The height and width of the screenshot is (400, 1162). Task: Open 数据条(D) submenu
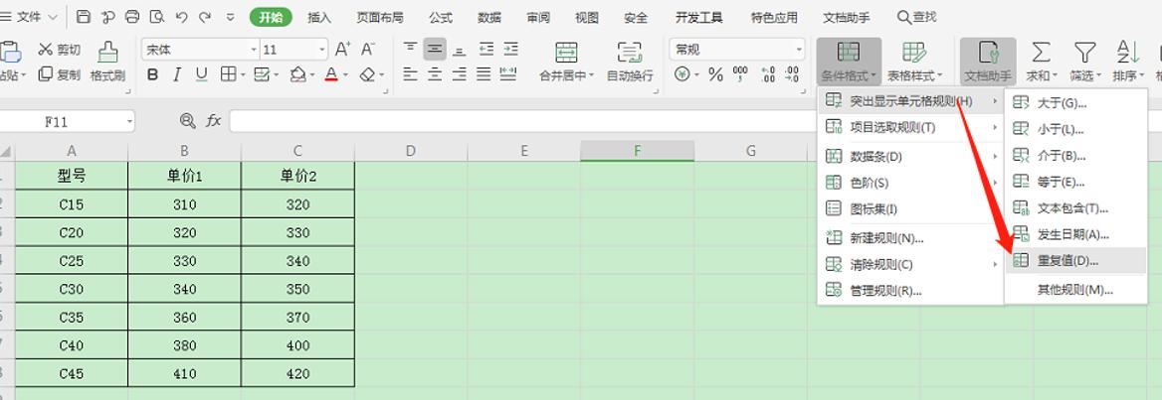click(910, 157)
